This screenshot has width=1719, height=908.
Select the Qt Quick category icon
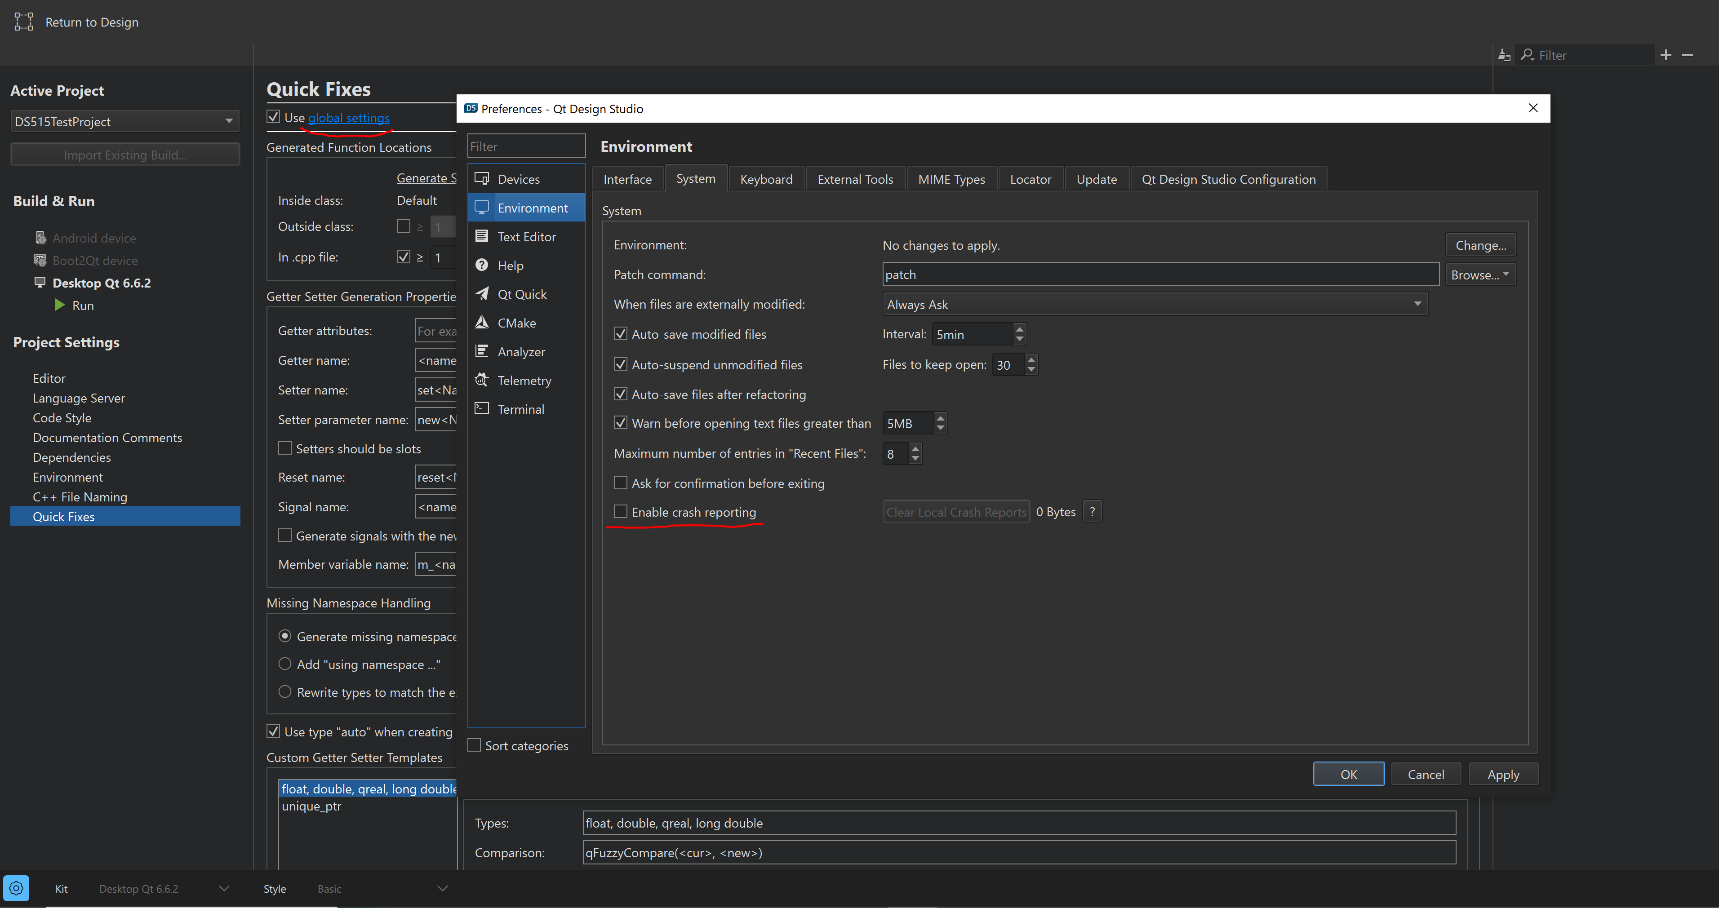click(x=482, y=293)
